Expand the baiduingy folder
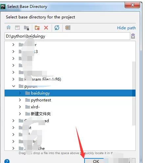145x163 pixels. (x=20, y=93)
